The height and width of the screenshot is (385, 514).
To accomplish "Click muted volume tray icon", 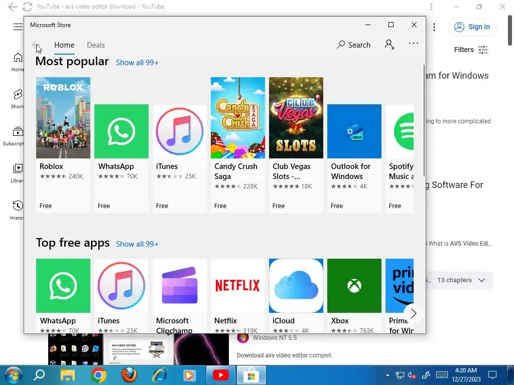I will [412, 375].
